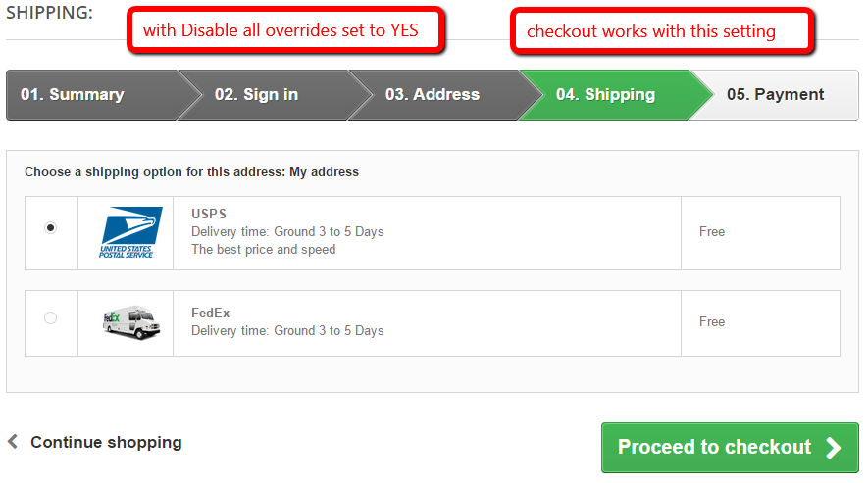868x483 pixels.
Task: Click the FedEx truck icon
Action: tap(127, 322)
